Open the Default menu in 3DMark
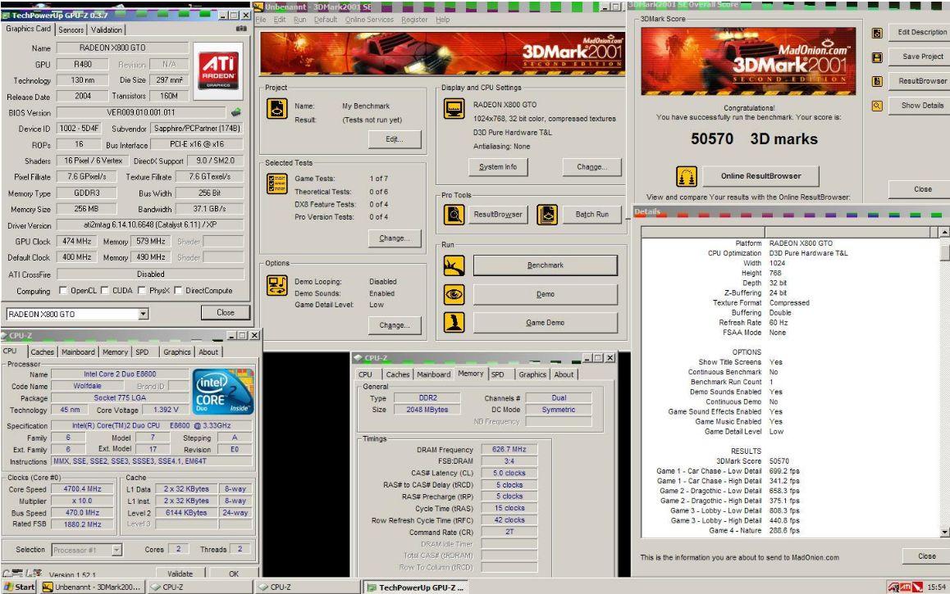 tap(326, 20)
